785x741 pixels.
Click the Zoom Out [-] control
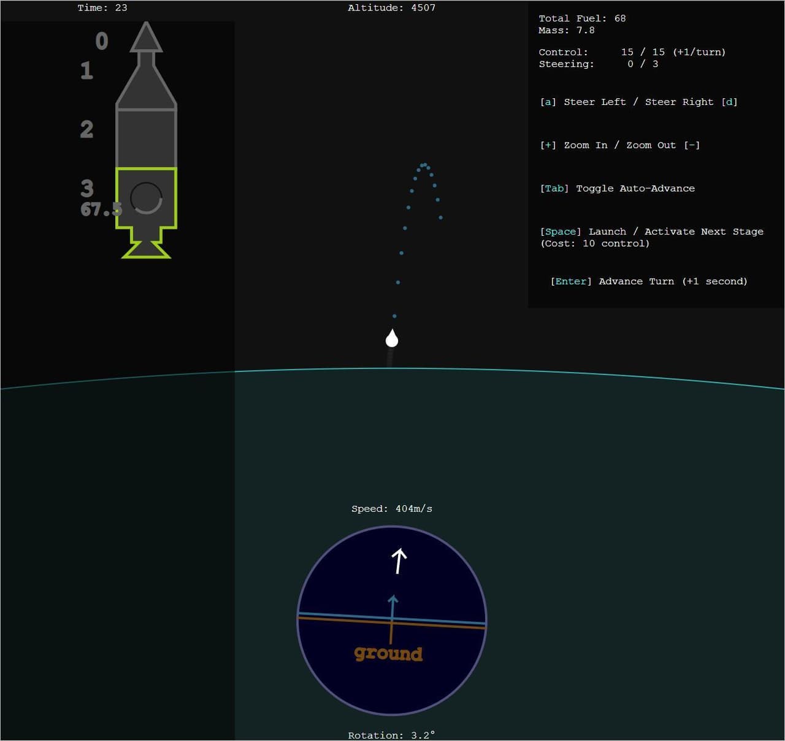663,145
